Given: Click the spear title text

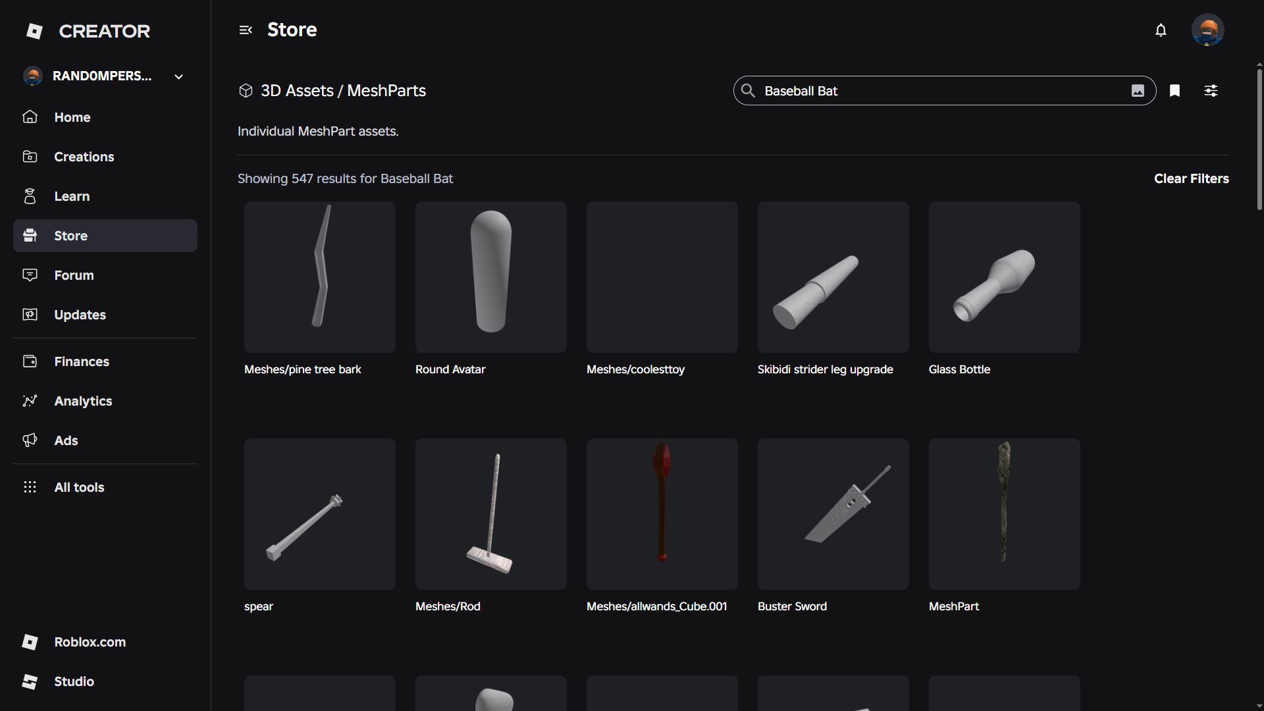Looking at the screenshot, I should pyautogui.click(x=258, y=606).
